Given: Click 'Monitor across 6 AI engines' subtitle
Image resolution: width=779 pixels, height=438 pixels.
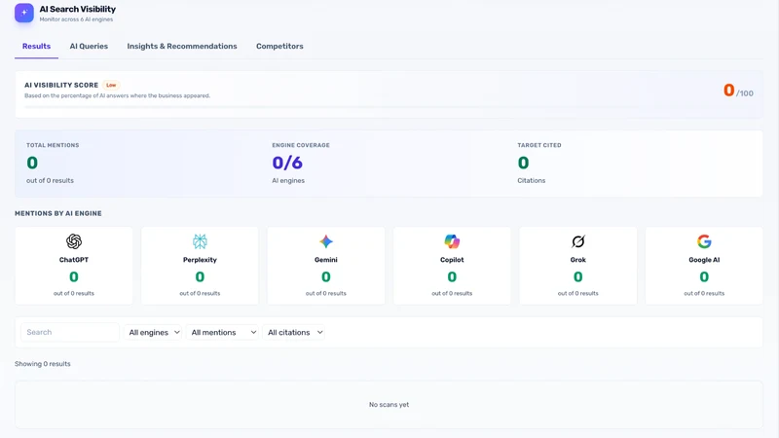Looking at the screenshot, I should 76,19.
